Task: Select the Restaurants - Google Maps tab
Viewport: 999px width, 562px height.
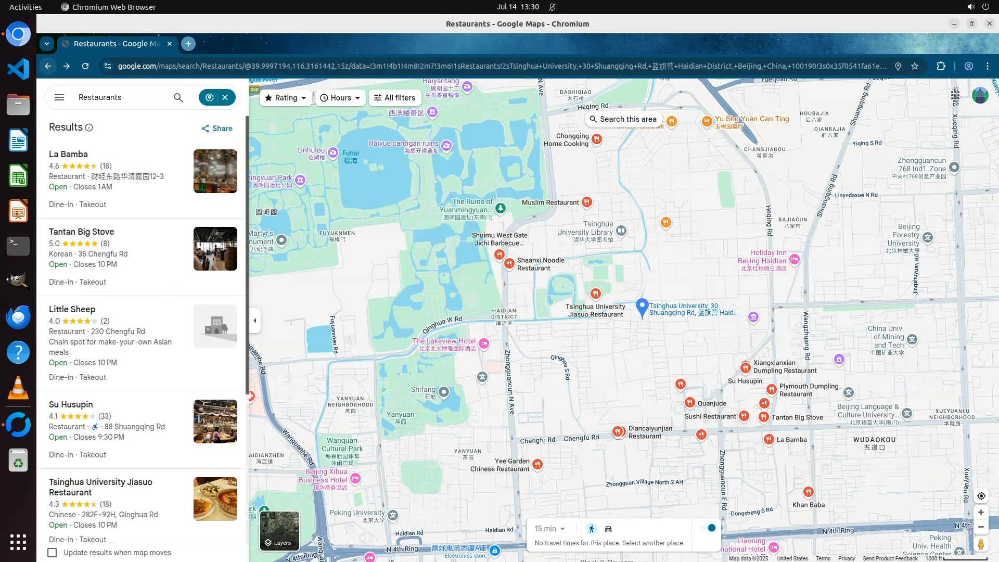Action: coord(117,44)
